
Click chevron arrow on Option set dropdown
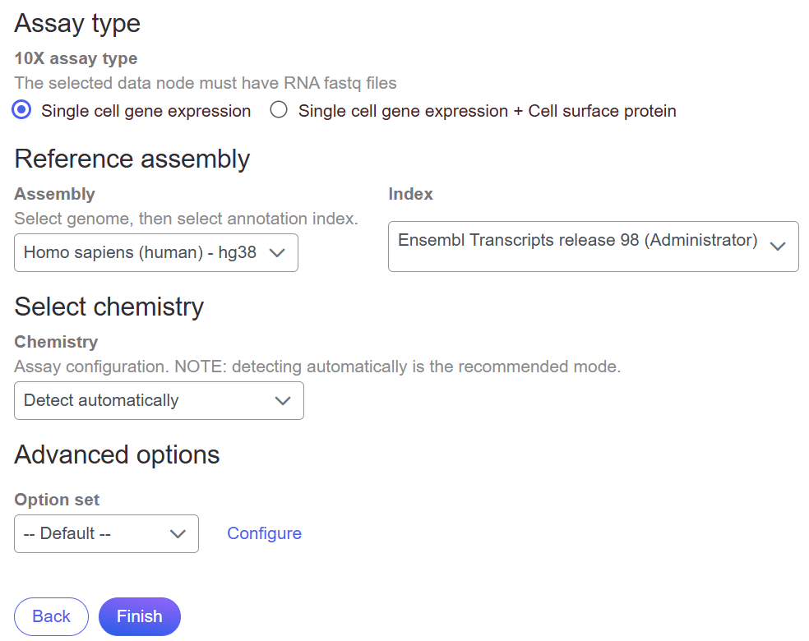coord(178,534)
